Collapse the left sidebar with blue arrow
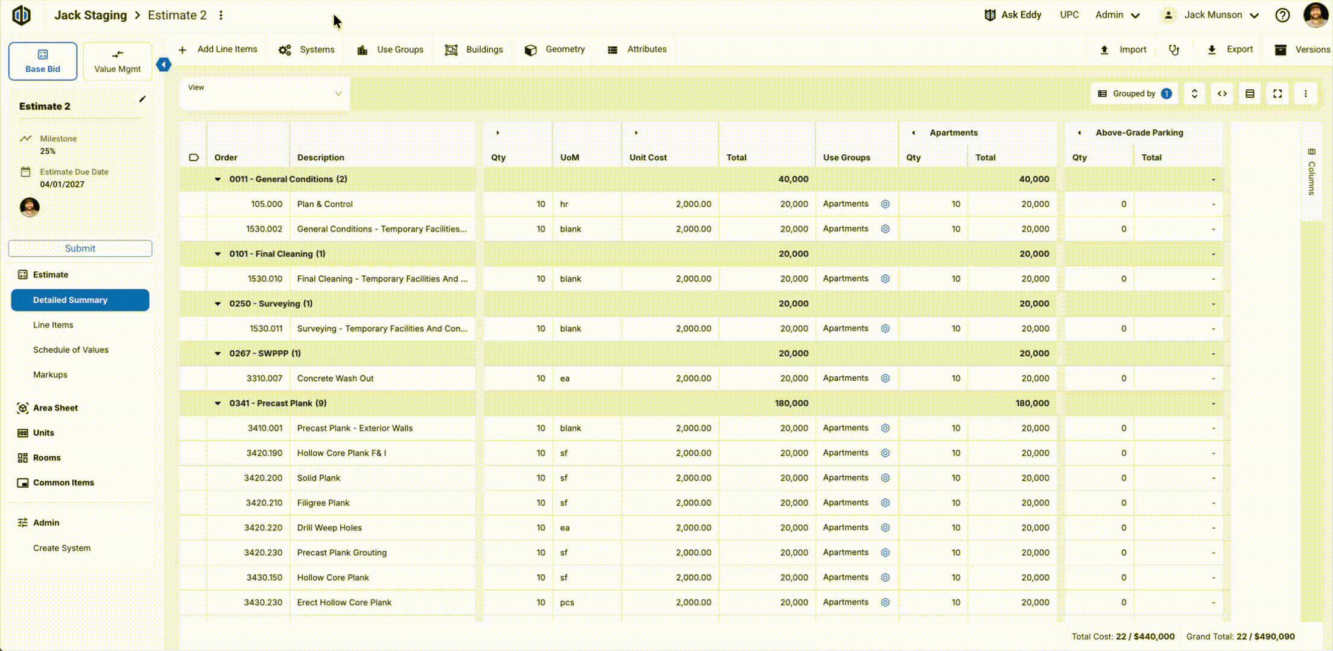1333x651 pixels. point(163,64)
